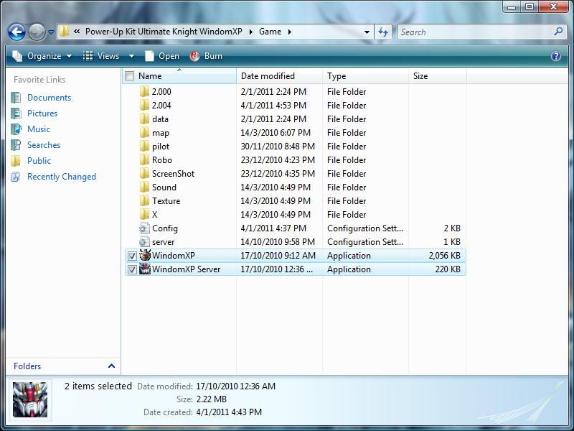Expand the arrow after Game breadcrumb
Screen dimensions: 574x431
point(290,32)
